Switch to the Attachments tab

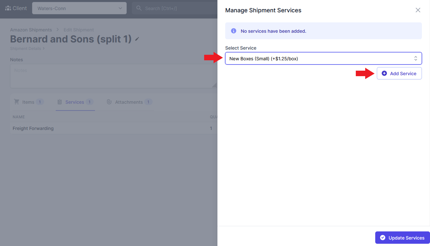tap(130, 102)
